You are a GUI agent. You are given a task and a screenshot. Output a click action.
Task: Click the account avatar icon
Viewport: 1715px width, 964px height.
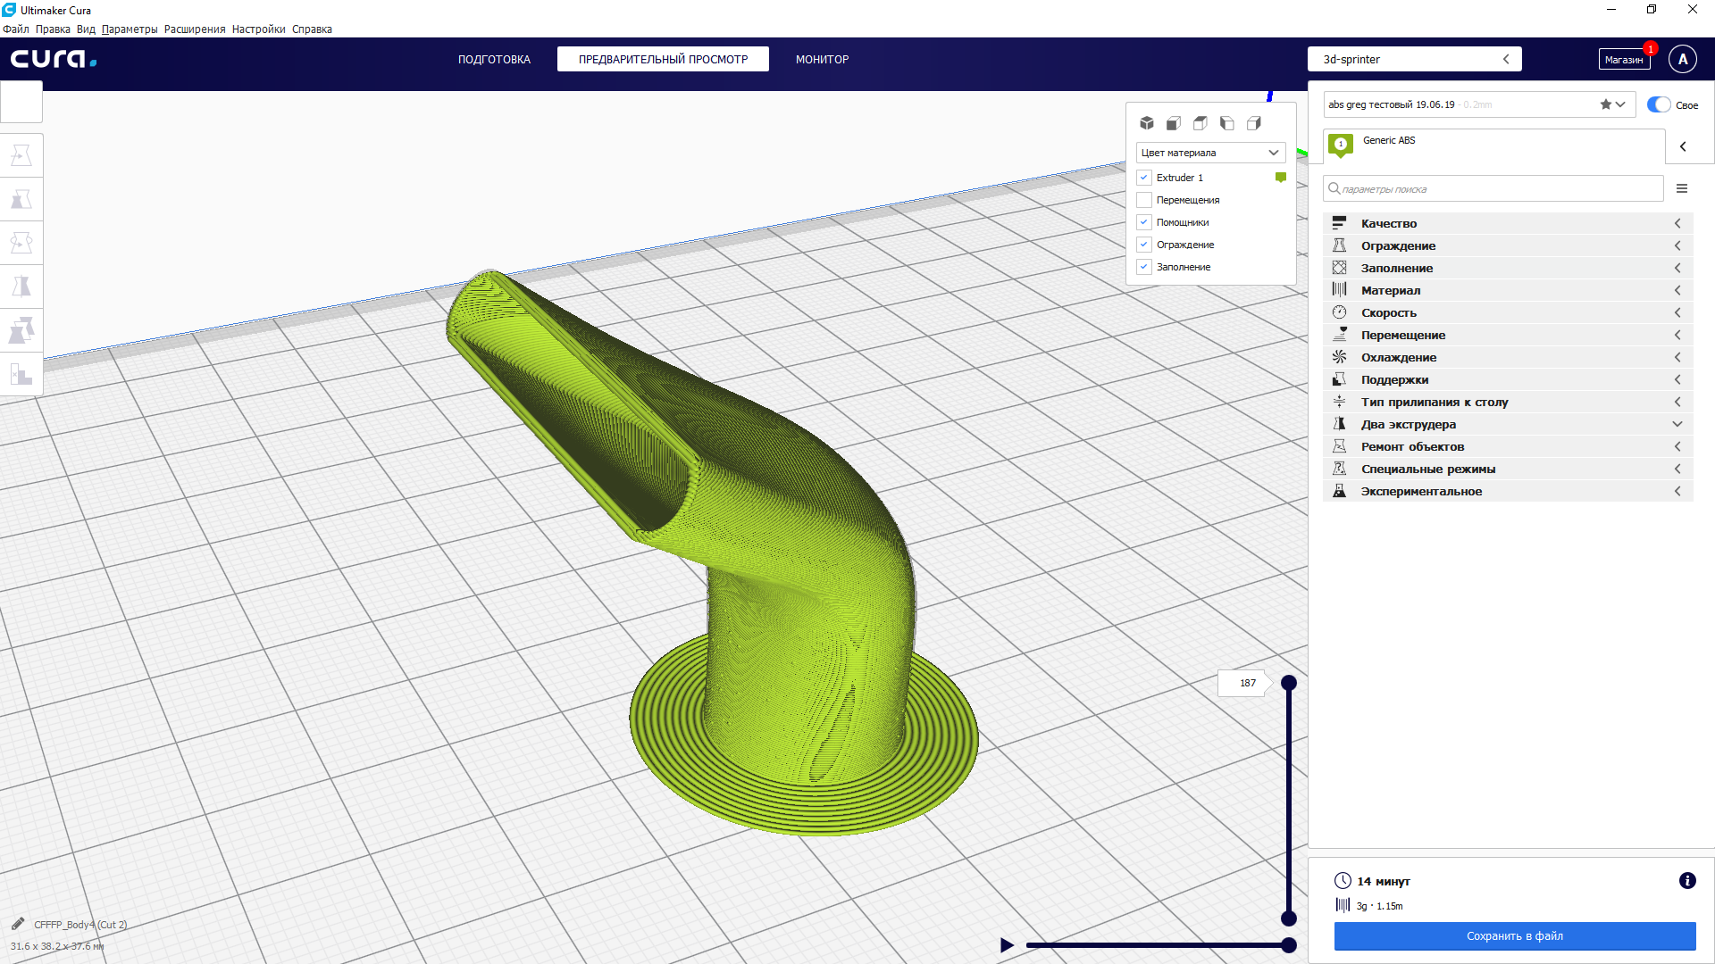click(x=1683, y=59)
